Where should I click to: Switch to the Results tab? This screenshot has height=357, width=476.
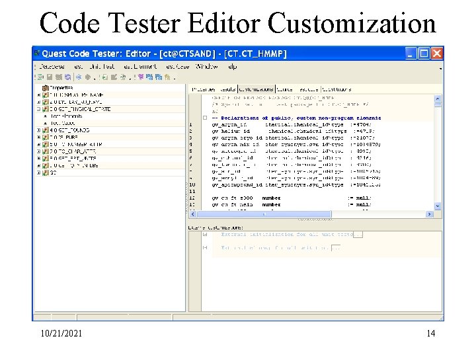[x=227, y=89]
